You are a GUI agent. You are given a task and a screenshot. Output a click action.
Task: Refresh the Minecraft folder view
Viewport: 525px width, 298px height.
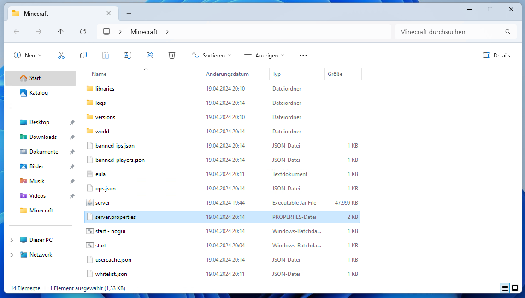click(x=83, y=32)
